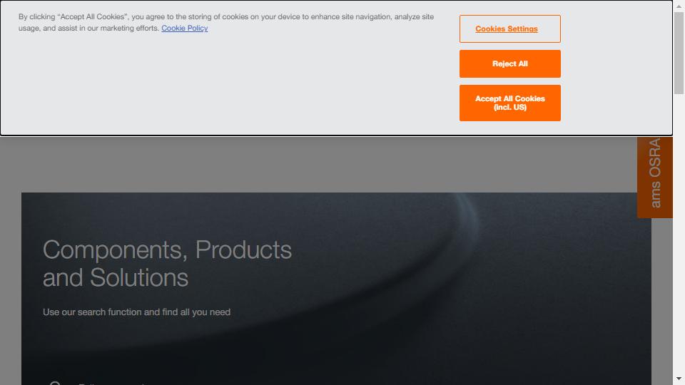Click the 'Use our search function' subtitle

(x=137, y=312)
